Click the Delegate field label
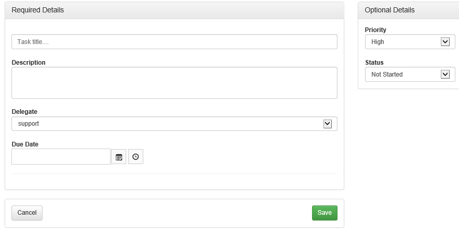 click(24, 112)
